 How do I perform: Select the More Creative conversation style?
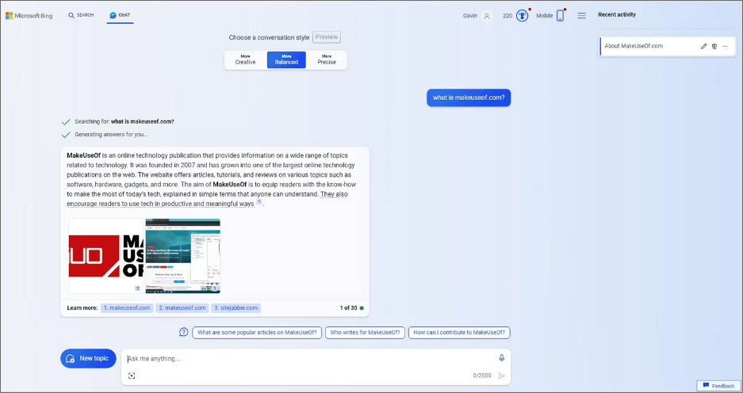pyautogui.click(x=246, y=59)
